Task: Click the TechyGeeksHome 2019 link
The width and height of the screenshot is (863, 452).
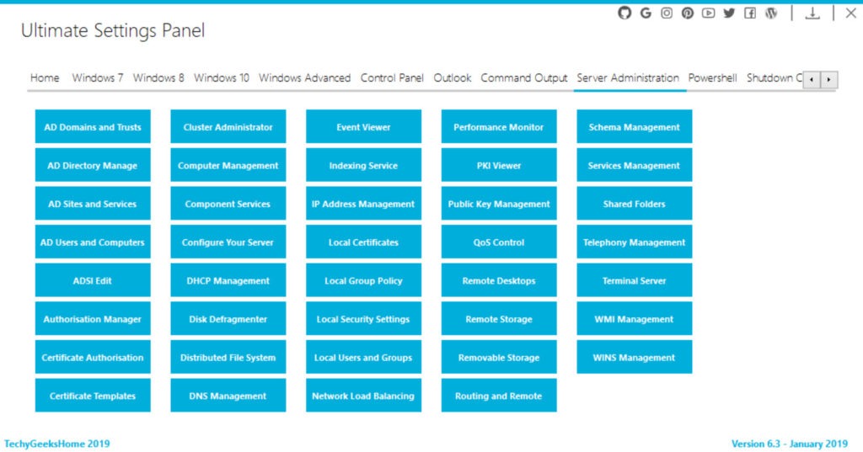Action: pyautogui.click(x=57, y=444)
